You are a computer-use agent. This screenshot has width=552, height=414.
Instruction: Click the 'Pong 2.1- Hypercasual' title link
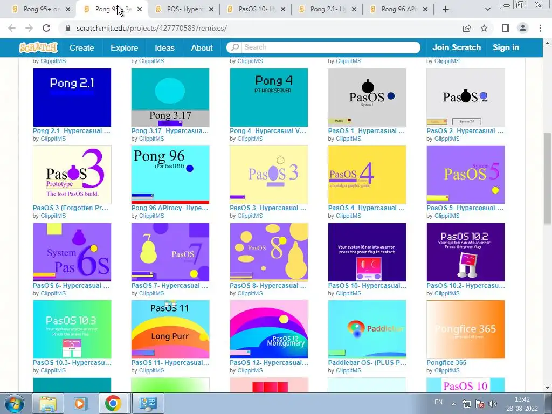point(72,131)
